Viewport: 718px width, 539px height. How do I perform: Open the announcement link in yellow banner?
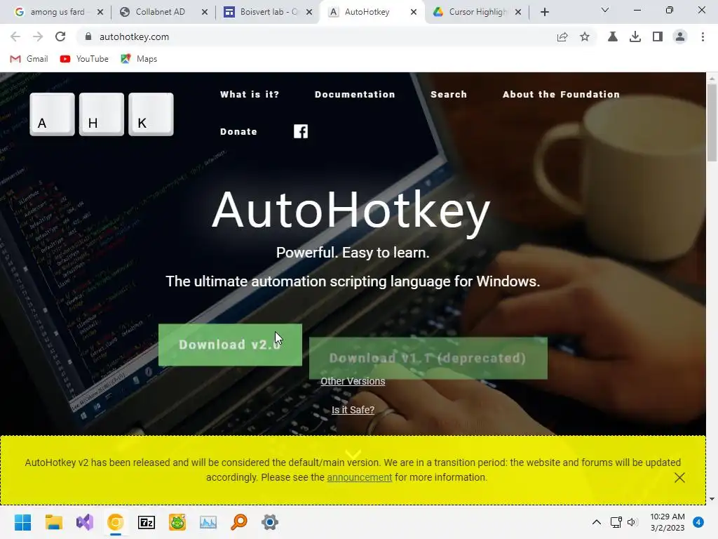360,477
